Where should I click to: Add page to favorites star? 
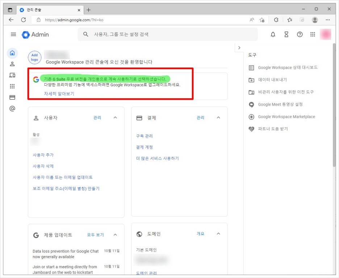(262, 20)
